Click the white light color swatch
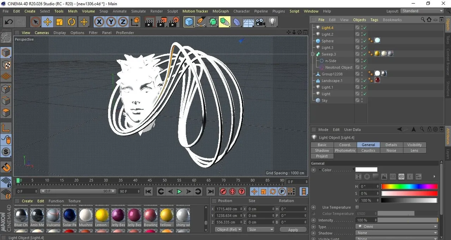 (366, 170)
